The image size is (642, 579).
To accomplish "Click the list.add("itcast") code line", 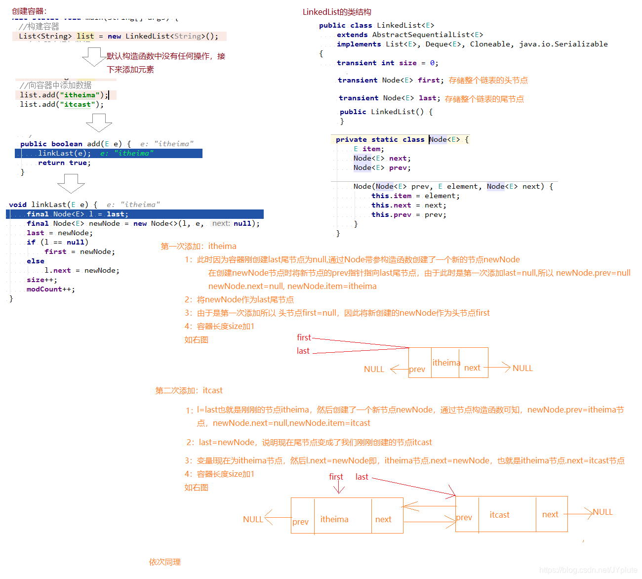I will tap(62, 104).
